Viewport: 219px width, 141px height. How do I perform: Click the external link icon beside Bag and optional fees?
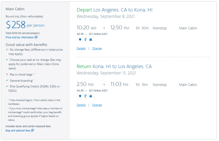[x=32, y=130]
